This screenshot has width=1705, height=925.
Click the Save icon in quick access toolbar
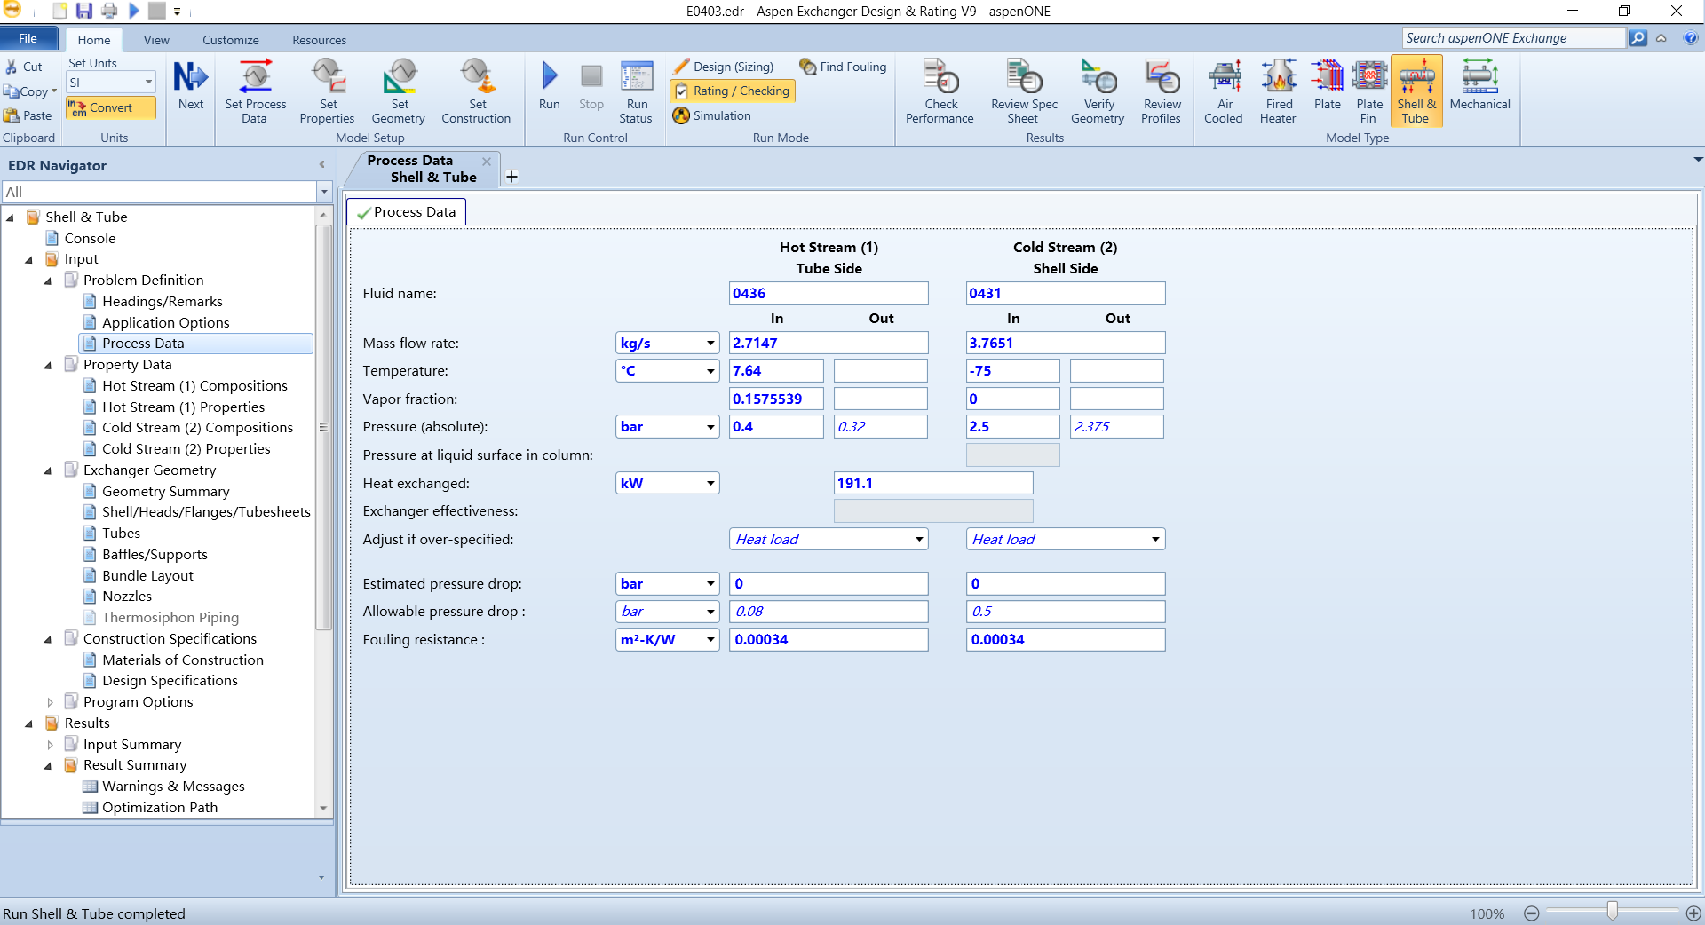pos(84,11)
